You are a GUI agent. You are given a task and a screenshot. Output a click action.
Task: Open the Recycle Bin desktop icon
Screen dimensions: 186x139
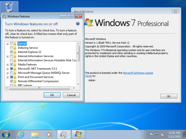click(x=9, y=7)
